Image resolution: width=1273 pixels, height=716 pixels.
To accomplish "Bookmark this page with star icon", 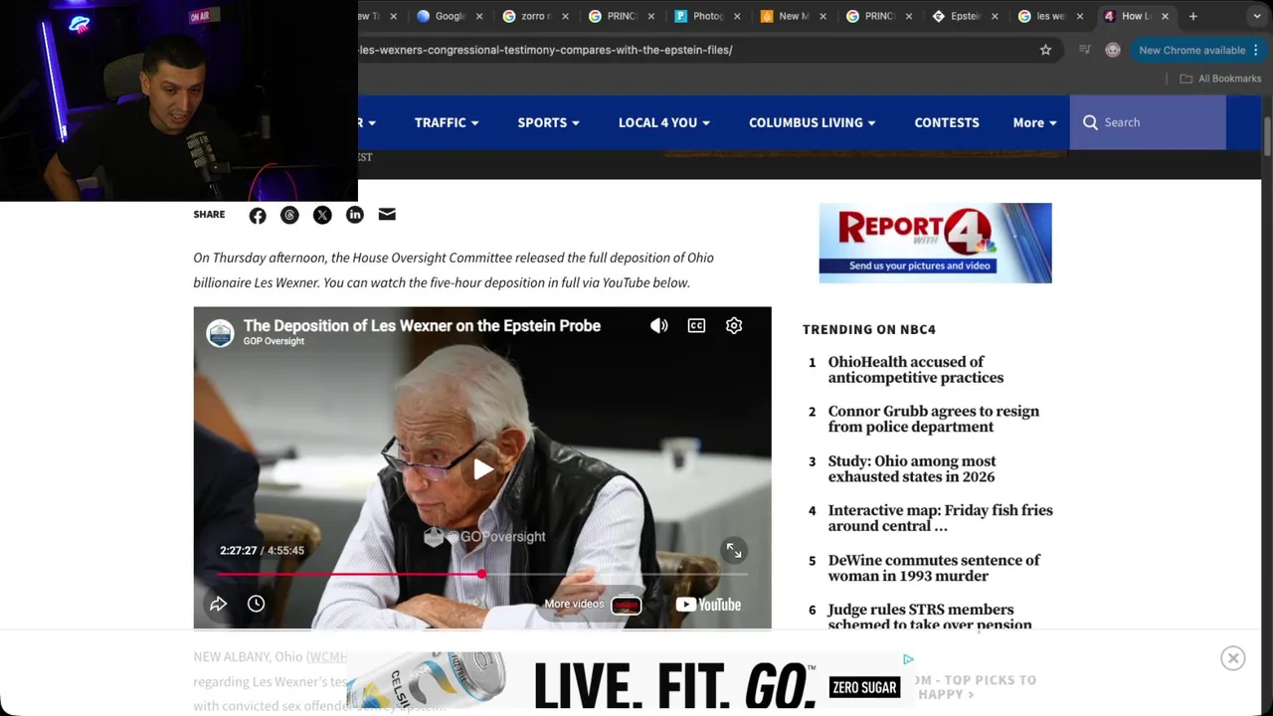I will click(1045, 50).
